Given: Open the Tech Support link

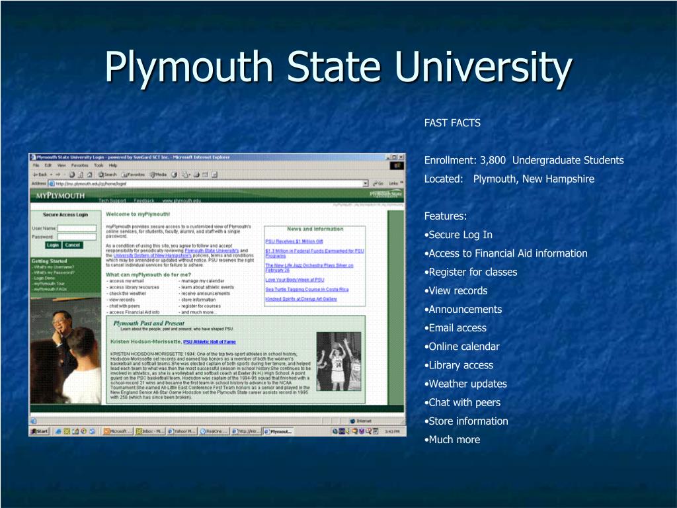Looking at the screenshot, I should coord(112,200).
